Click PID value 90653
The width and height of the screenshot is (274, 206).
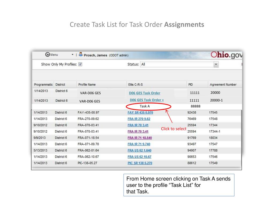coord(192,157)
